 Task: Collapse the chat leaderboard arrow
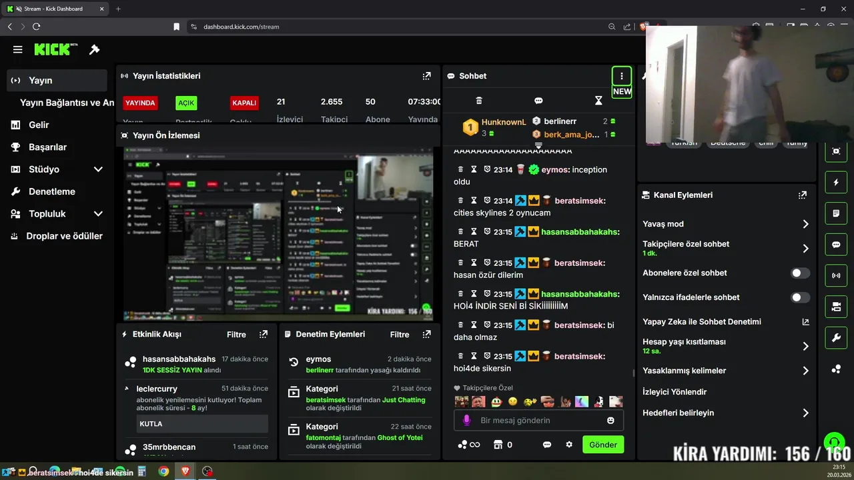point(538,145)
